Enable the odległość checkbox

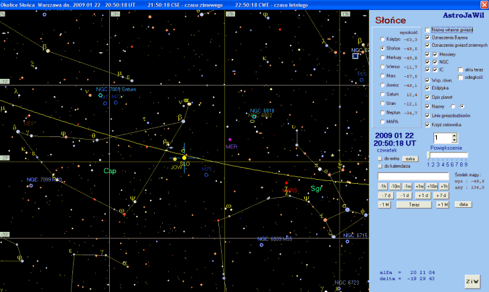(x=461, y=78)
